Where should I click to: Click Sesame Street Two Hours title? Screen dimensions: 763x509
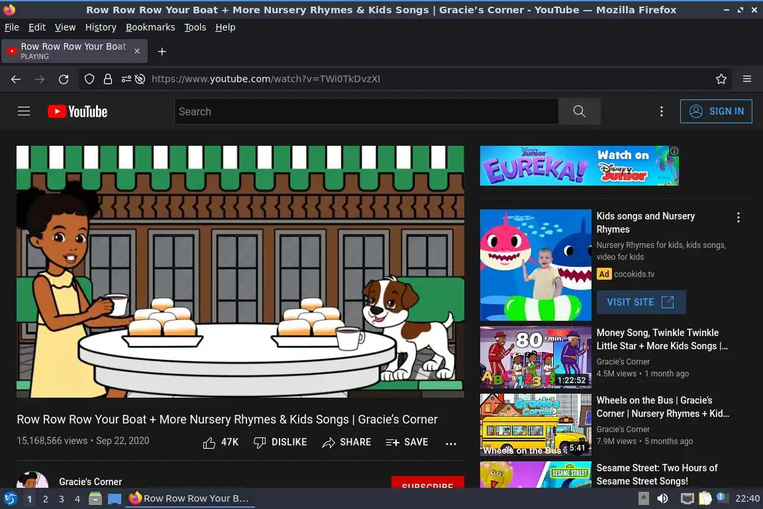click(657, 475)
